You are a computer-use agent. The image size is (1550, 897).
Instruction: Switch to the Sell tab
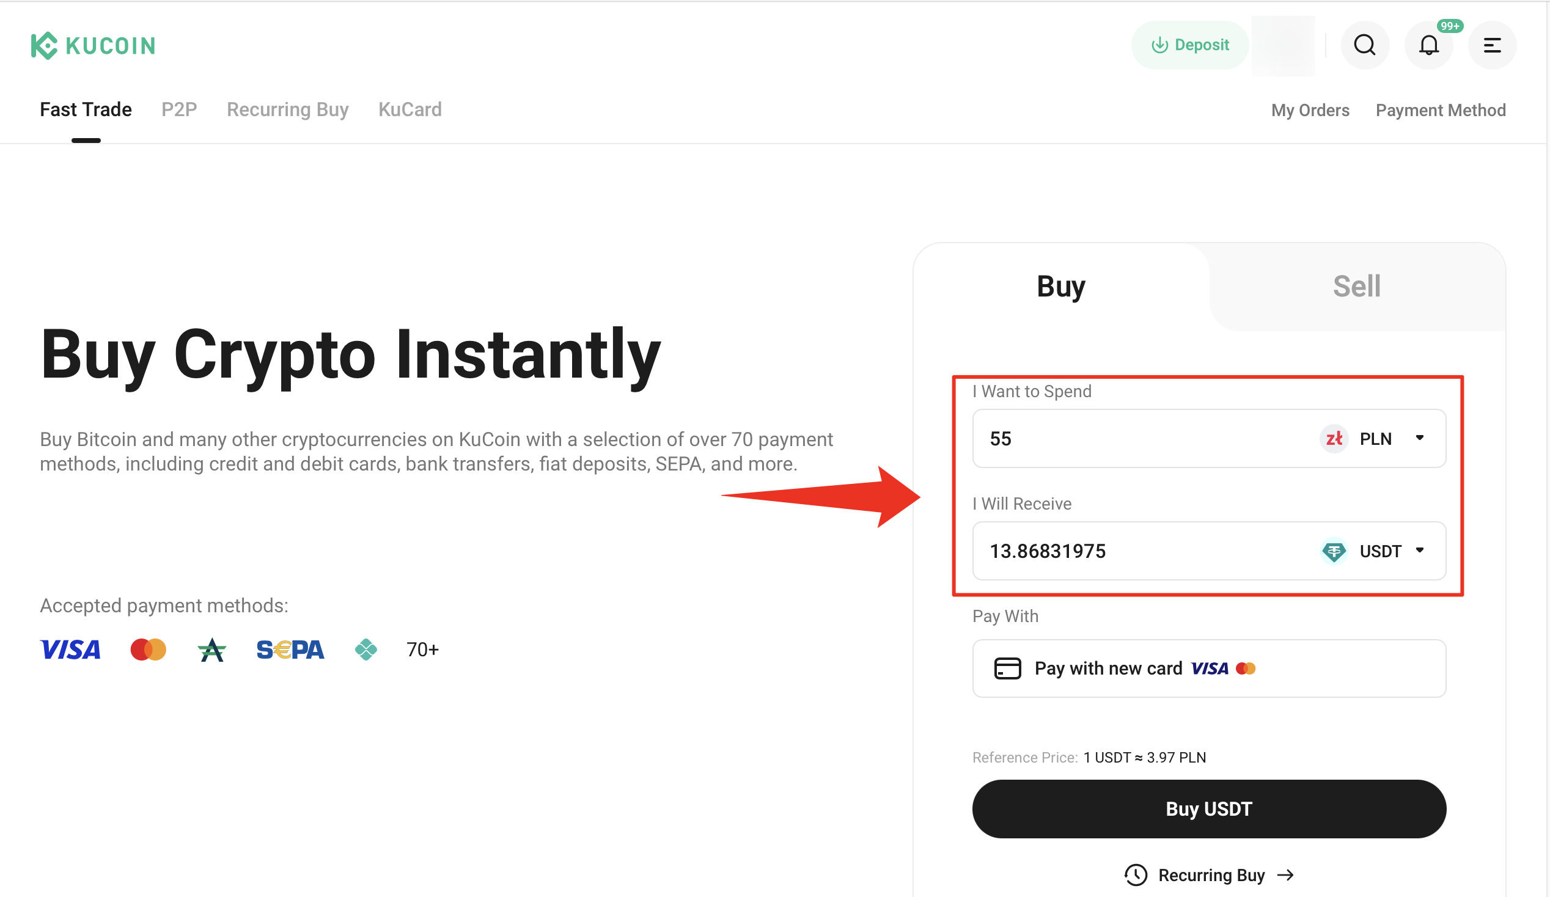pos(1356,287)
